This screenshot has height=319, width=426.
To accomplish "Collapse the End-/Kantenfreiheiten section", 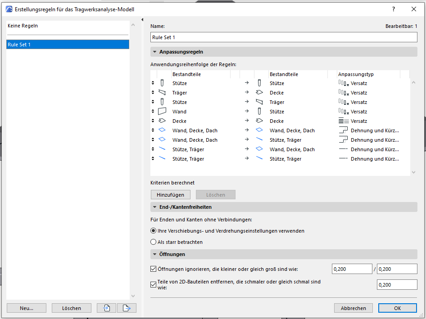I will (154, 207).
